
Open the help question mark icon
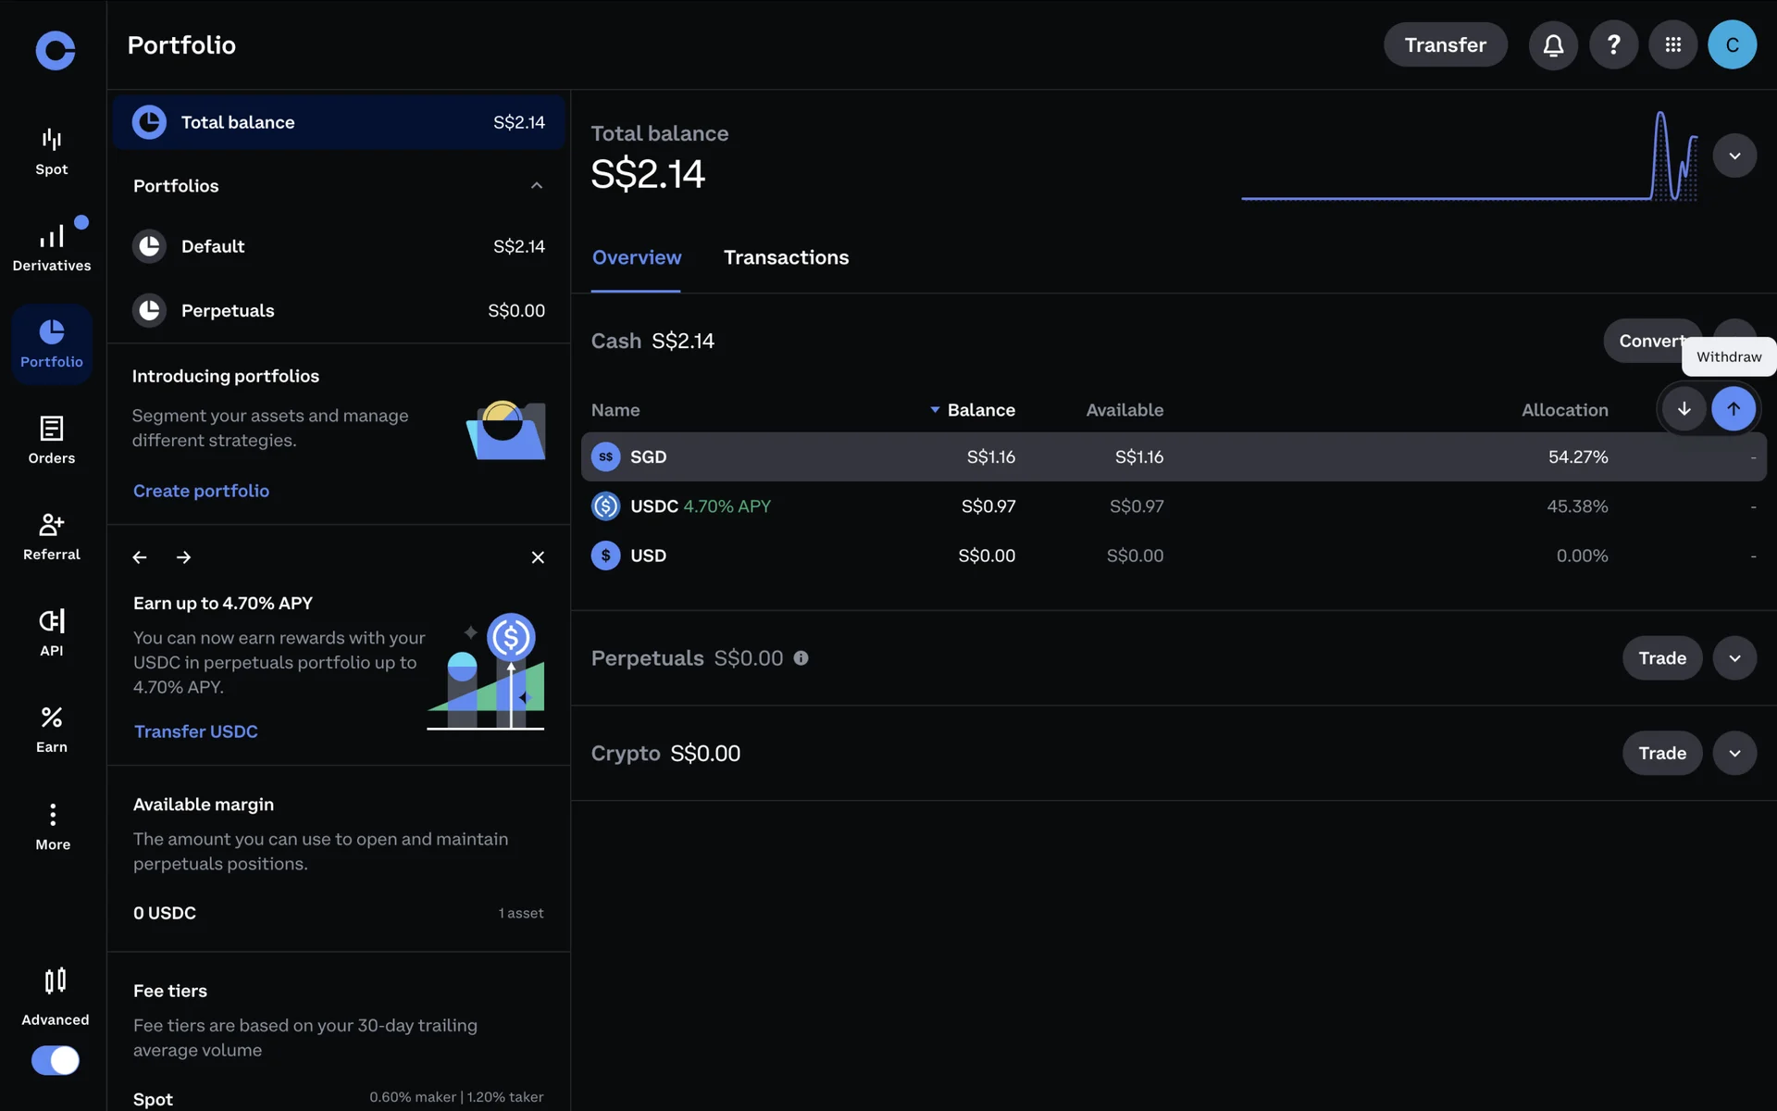pos(1613,45)
